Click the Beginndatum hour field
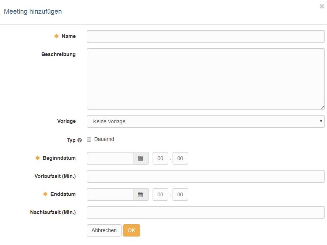 [x=160, y=158]
